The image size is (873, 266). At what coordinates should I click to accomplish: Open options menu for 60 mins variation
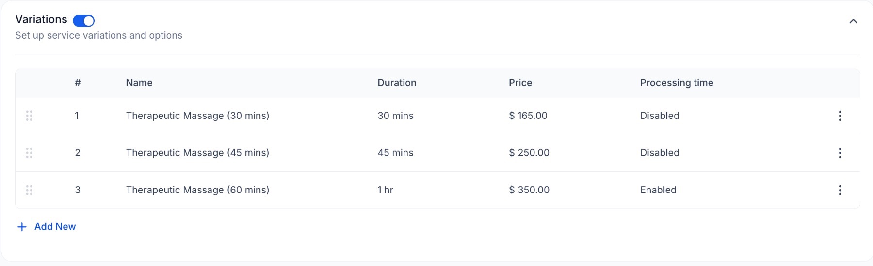[840, 190]
